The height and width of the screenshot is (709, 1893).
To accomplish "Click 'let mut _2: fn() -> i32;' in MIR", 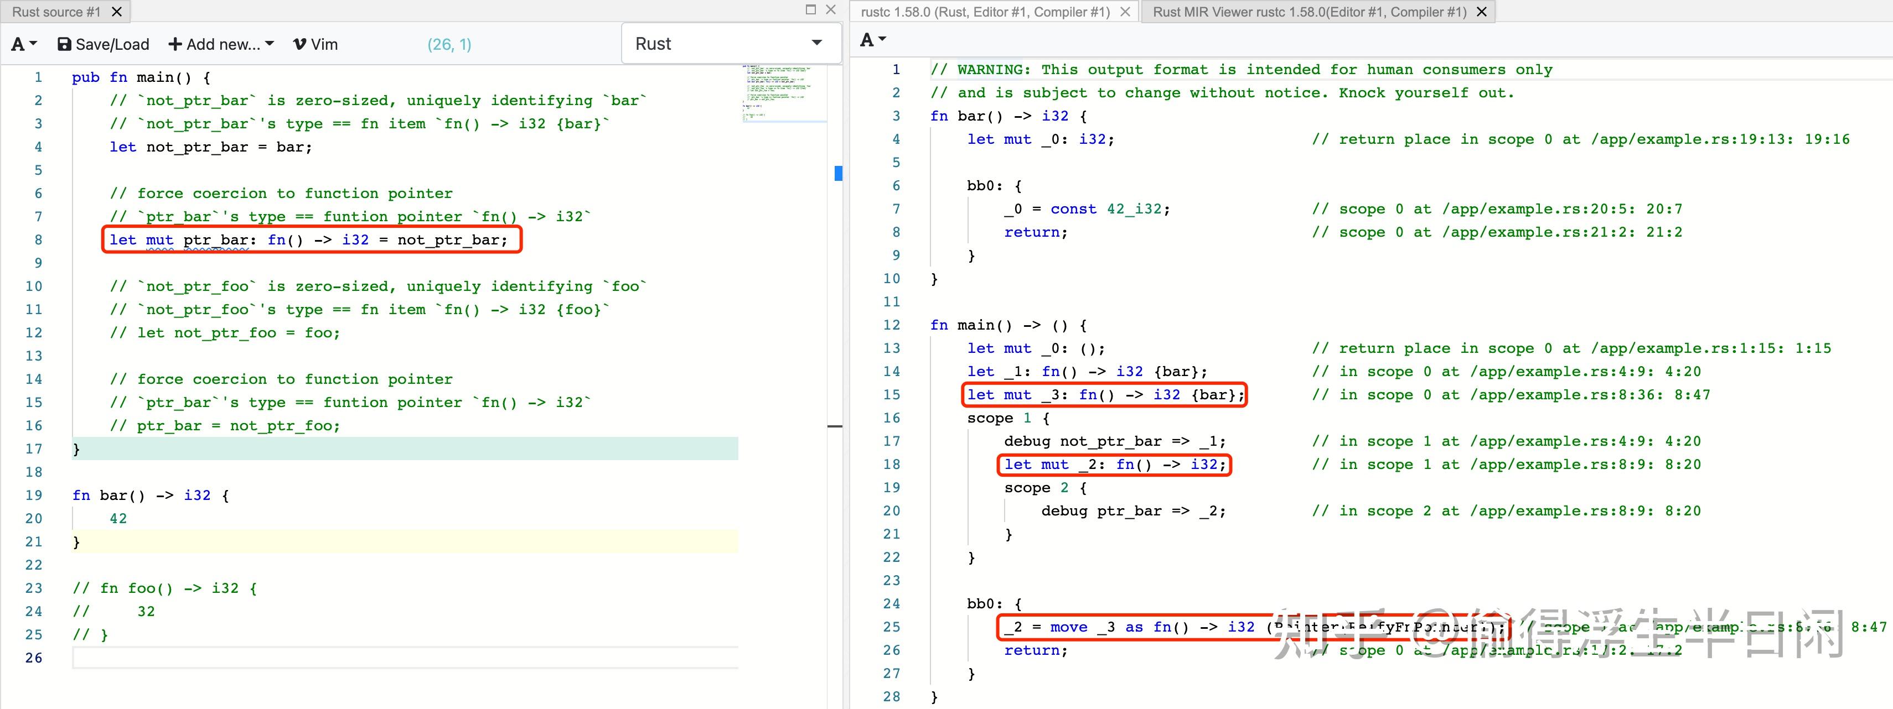I will coord(1115,465).
